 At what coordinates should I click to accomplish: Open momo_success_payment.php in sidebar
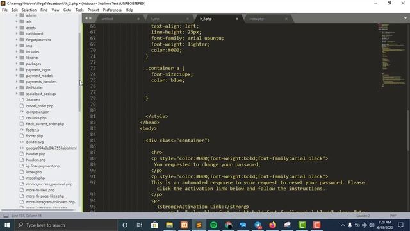[x=49, y=184]
